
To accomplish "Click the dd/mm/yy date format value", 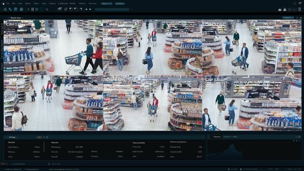I will tap(159, 152).
